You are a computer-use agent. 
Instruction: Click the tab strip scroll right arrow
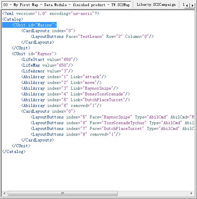click(192, 5)
